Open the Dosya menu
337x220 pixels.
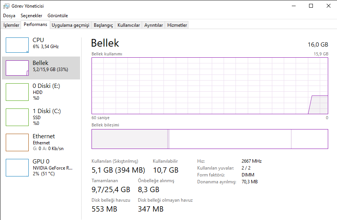pos(9,16)
